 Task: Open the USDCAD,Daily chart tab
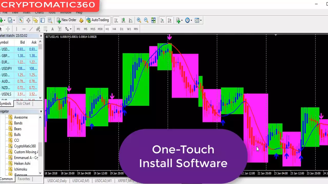[x=57, y=181]
